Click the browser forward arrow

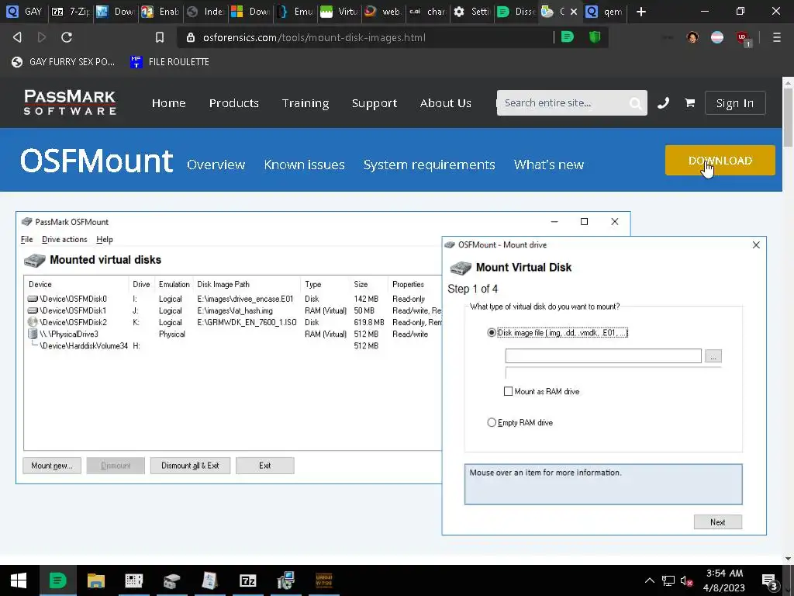tap(42, 37)
